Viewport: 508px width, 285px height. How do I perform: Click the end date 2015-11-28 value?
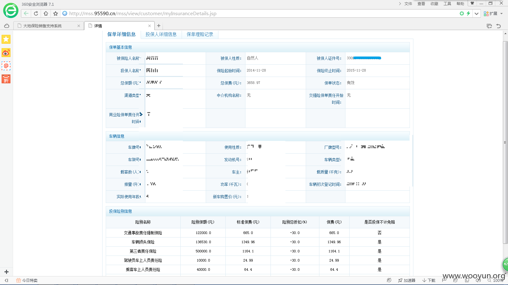[356, 70]
